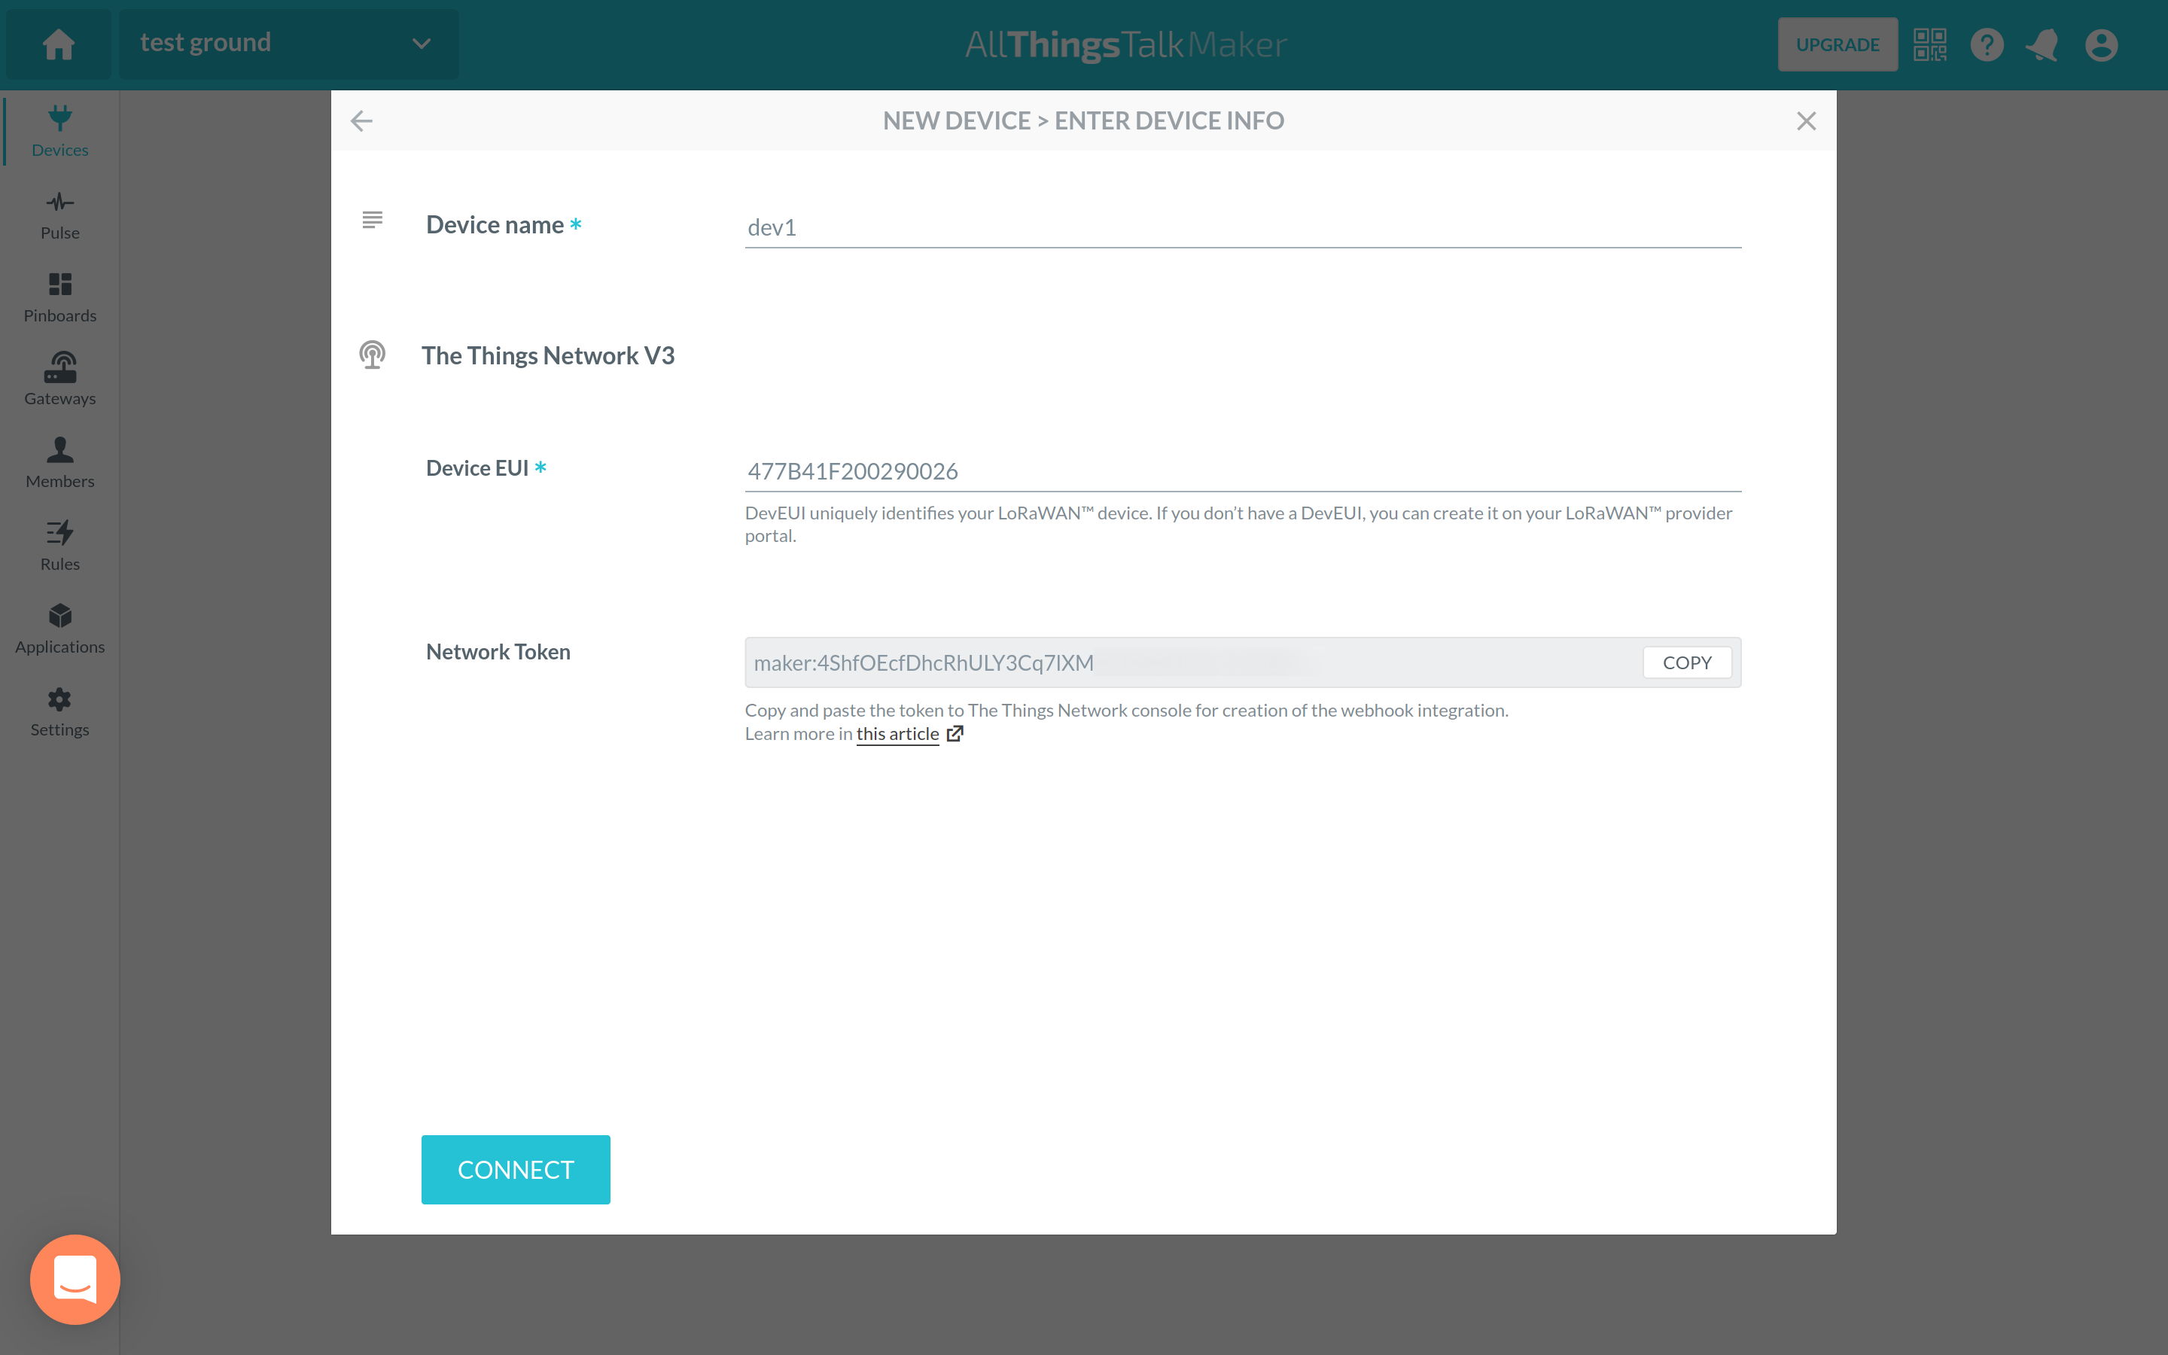Click the COPY button for Network Token
Screen dimensions: 2168x1355
(1687, 662)
